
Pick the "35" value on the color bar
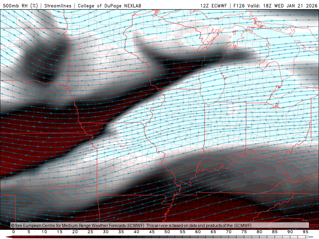[x=121, y=232]
